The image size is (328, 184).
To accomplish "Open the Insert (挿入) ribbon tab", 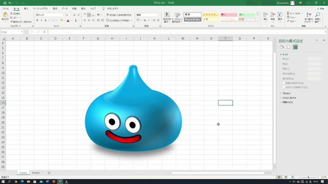I will 26,9.
